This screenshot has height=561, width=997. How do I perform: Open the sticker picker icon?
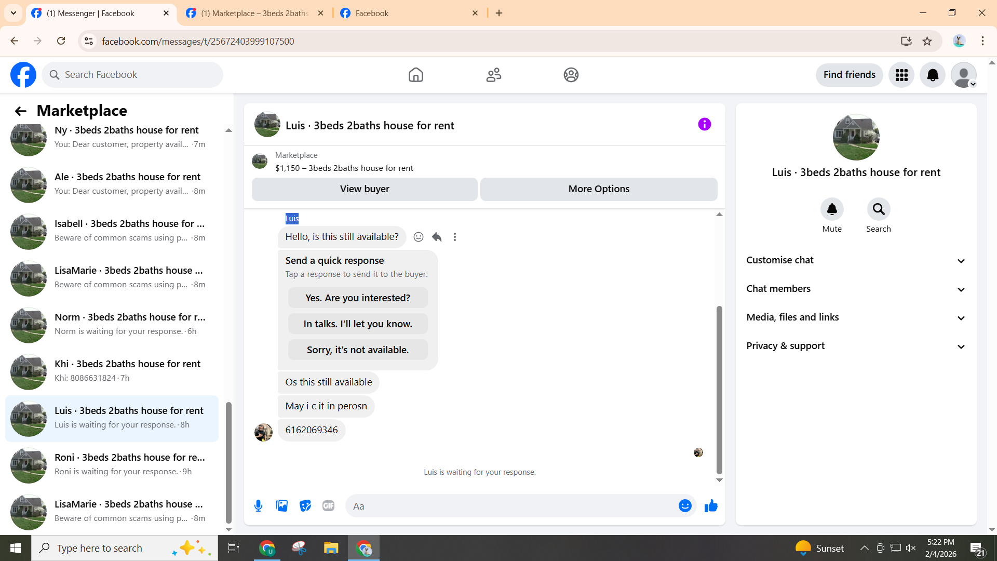(x=305, y=506)
